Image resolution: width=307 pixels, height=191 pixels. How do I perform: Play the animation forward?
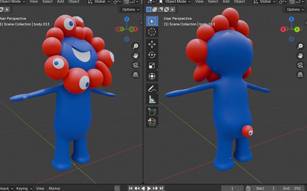tap(149, 188)
